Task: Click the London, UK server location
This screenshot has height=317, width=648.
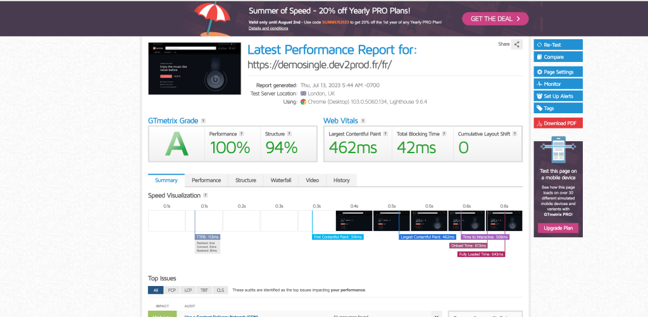Action: pos(321,94)
